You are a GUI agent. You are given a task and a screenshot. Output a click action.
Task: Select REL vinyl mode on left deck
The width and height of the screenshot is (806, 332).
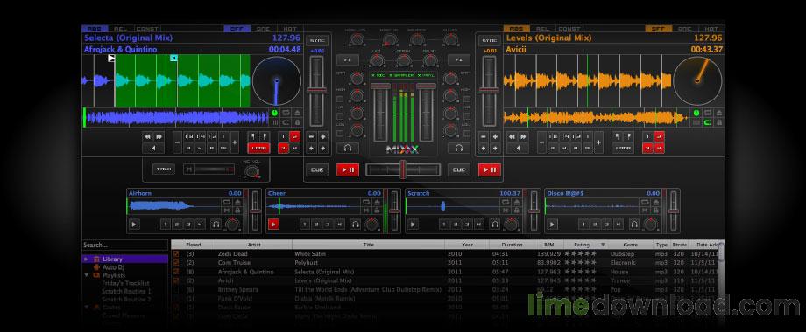click(x=120, y=29)
